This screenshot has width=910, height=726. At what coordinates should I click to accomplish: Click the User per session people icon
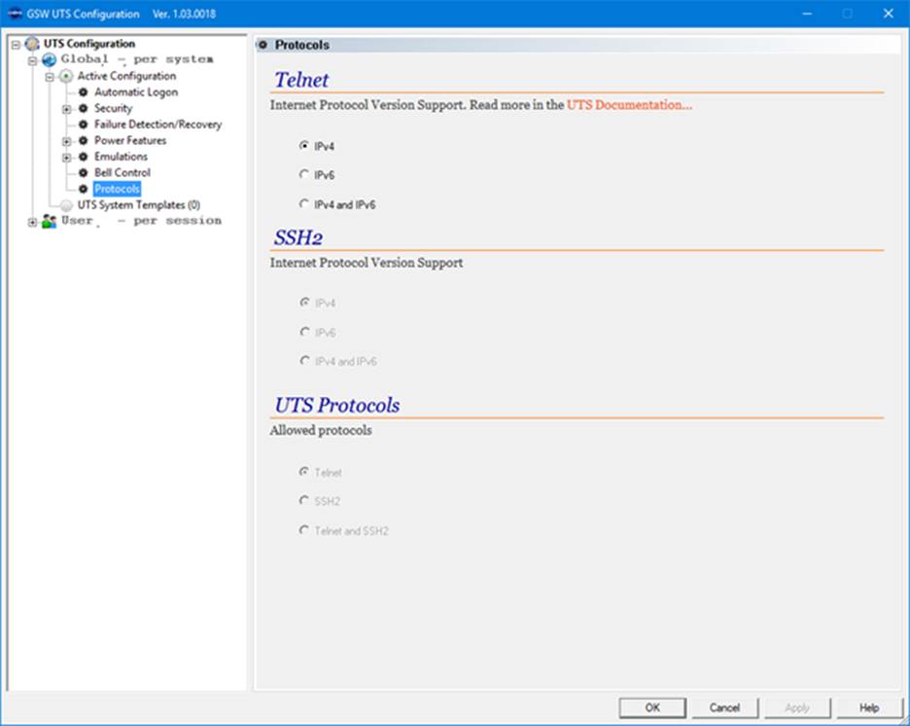[x=50, y=221]
